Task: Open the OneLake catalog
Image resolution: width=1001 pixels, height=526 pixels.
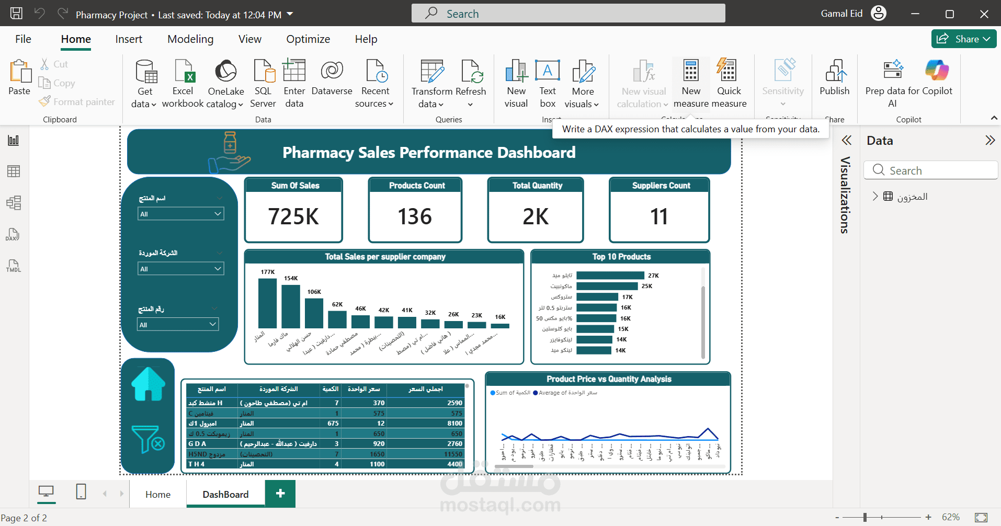Action: click(226, 84)
